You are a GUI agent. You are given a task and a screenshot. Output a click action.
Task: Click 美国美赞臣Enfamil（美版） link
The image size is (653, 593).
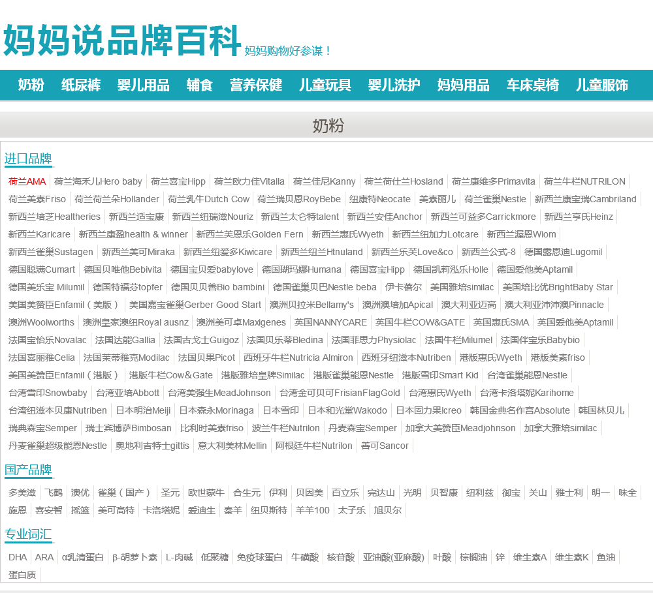65,305
